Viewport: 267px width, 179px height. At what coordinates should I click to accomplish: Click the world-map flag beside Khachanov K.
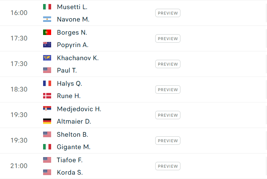(x=47, y=58)
